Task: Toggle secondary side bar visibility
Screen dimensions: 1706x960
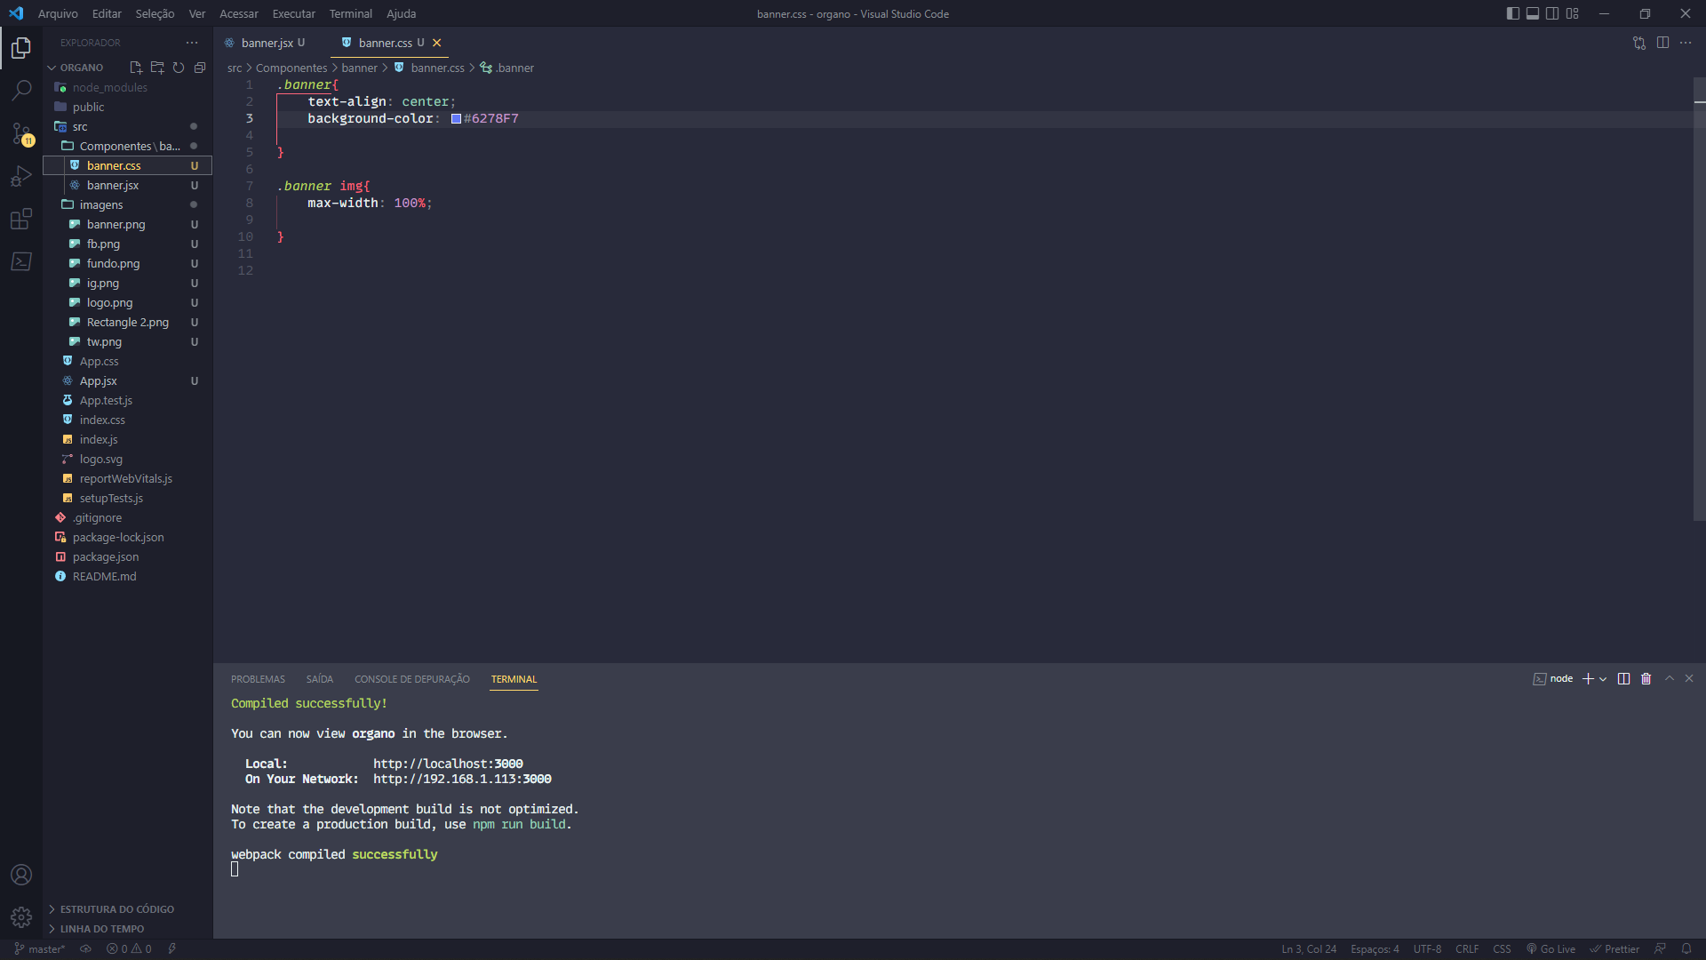Action: [1552, 13]
